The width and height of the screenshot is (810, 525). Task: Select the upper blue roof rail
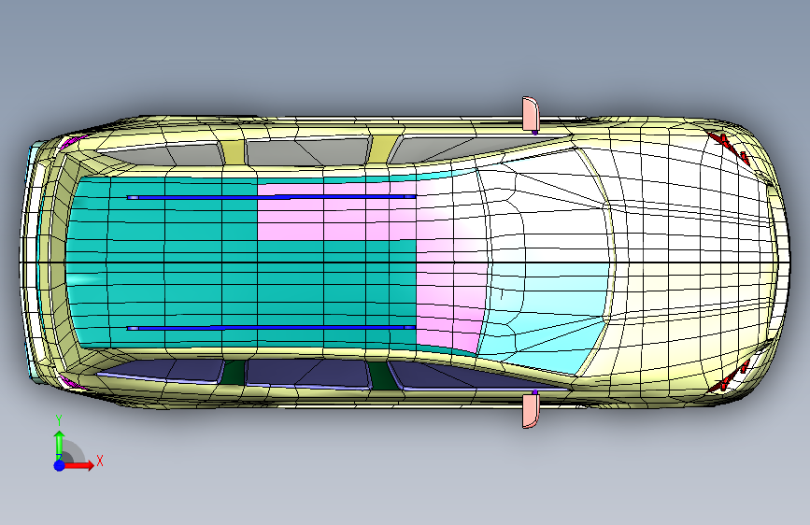click(271, 197)
